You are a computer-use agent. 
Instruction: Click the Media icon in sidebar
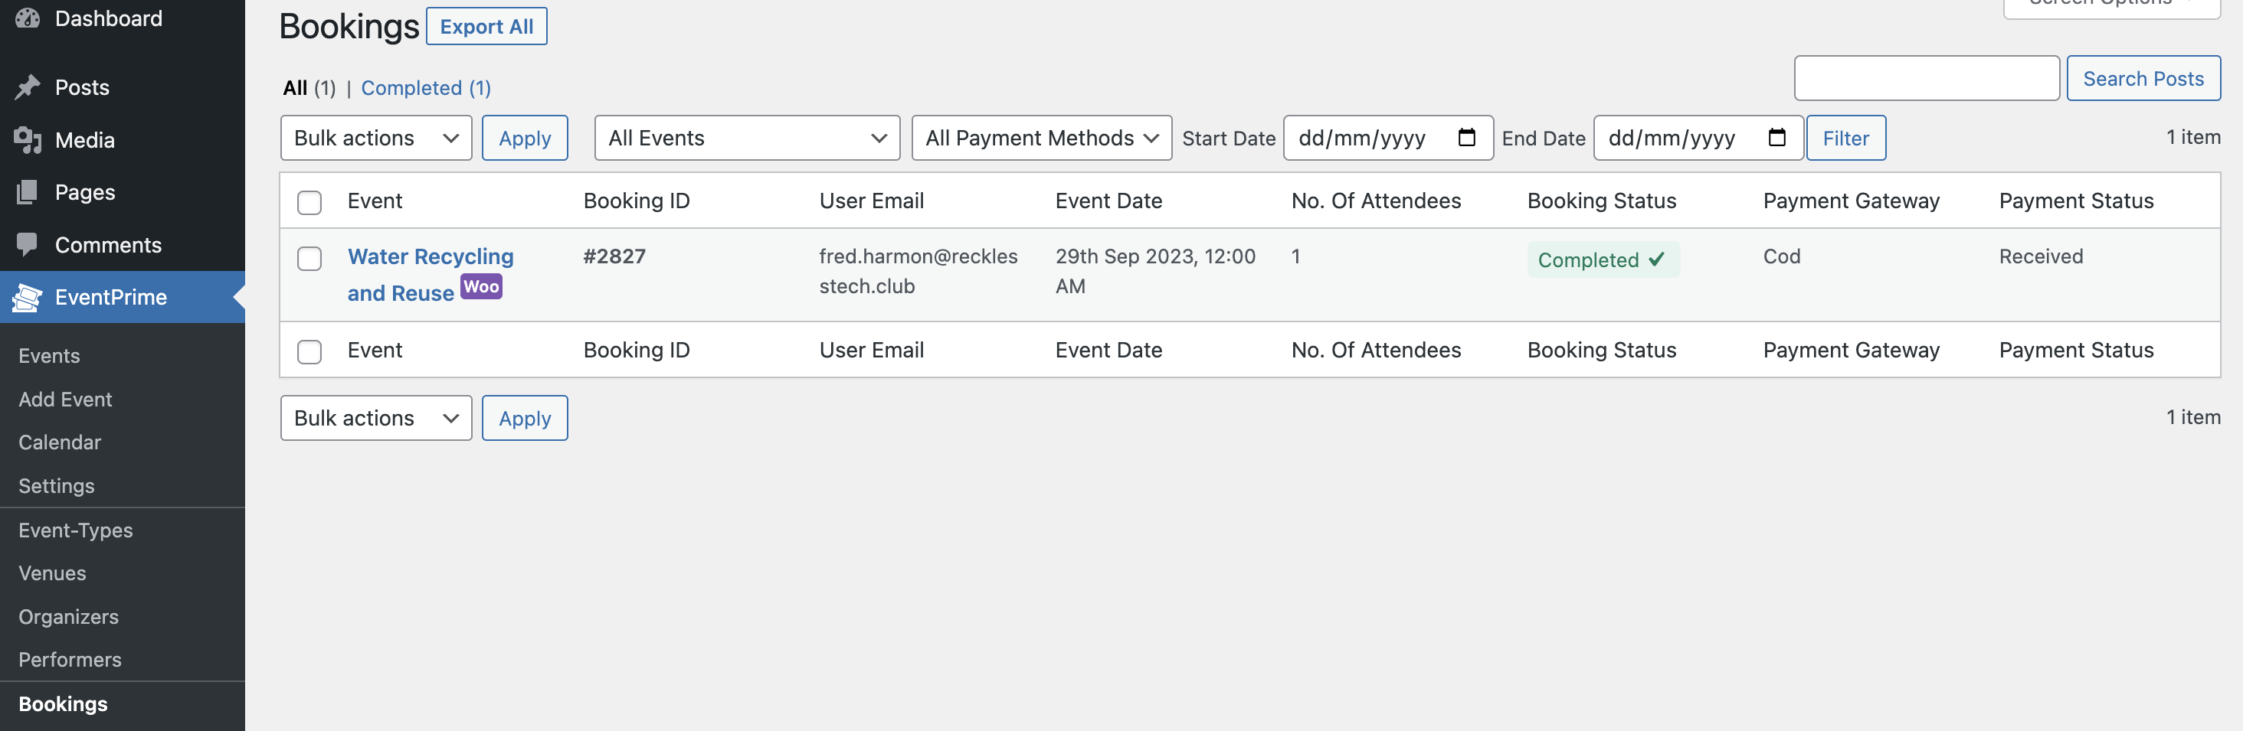(28, 140)
